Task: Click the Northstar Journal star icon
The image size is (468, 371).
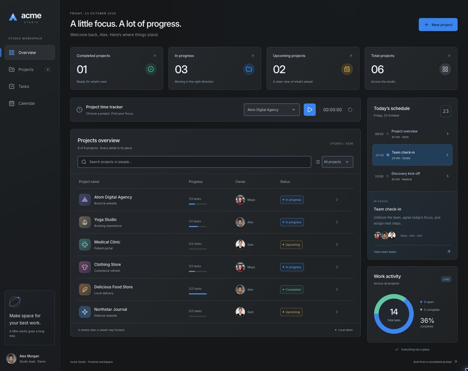Action: click(85, 312)
